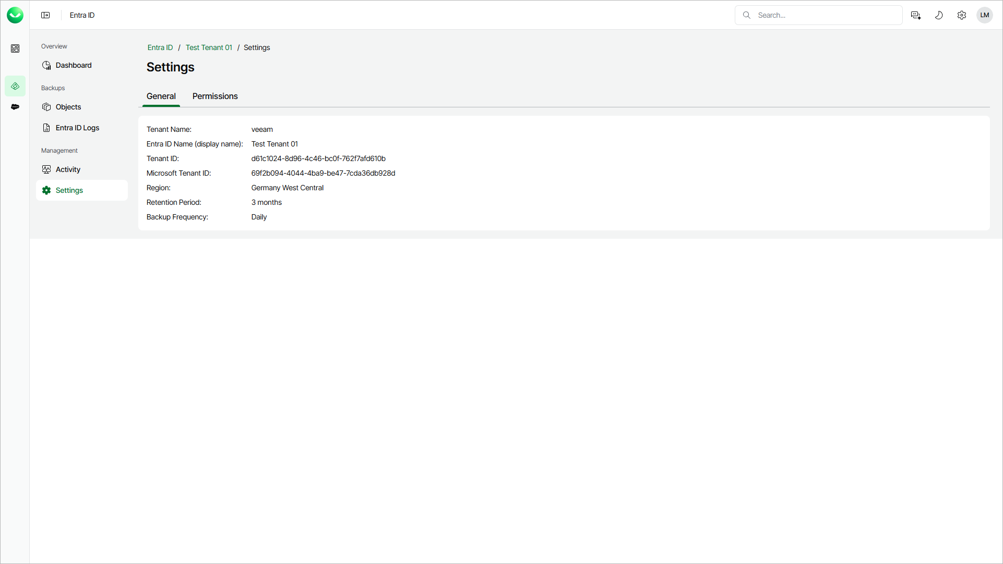Image resolution: width=1003 pixels, height=564 pixels.
Task: Open the global settings gear icon
Action: (961, 15)
